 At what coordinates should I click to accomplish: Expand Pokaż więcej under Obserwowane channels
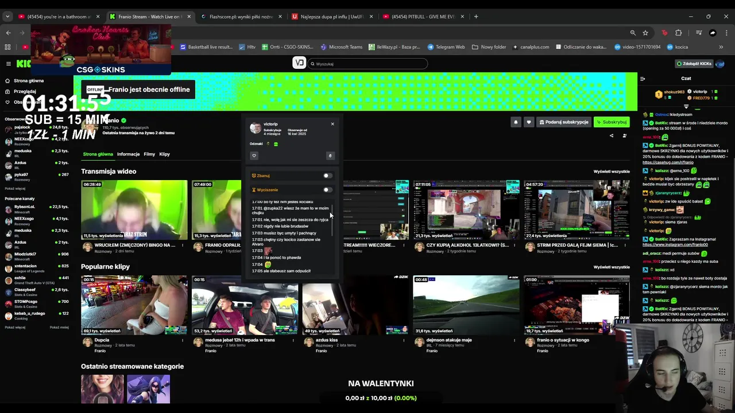(15, 188)
